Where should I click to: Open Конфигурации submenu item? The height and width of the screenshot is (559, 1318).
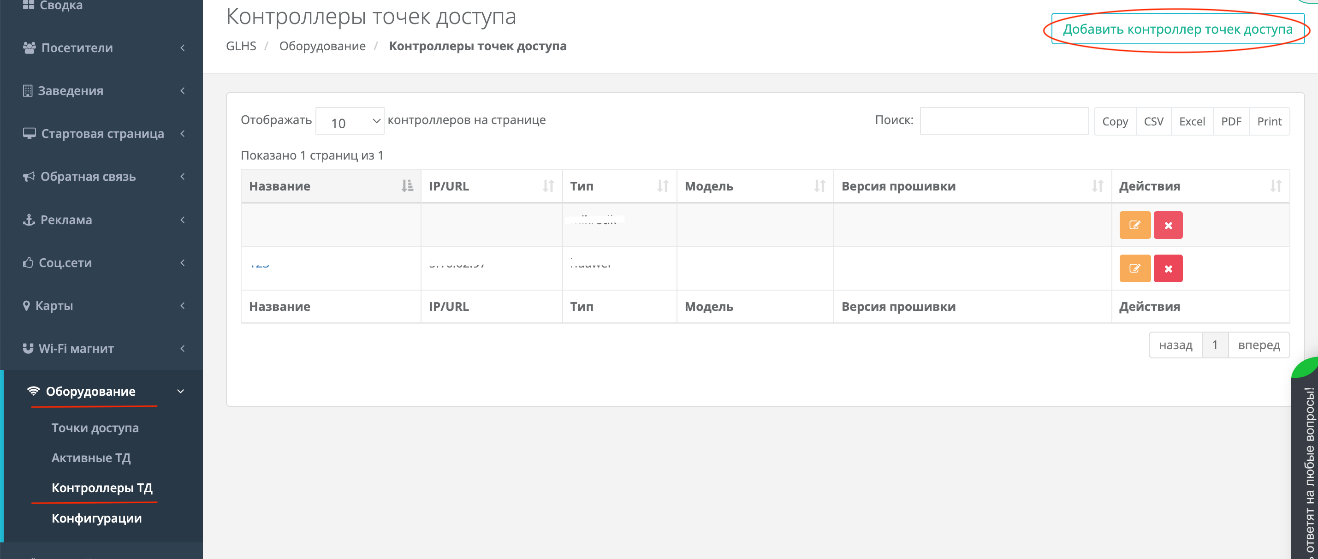click(x=97, y=518)
